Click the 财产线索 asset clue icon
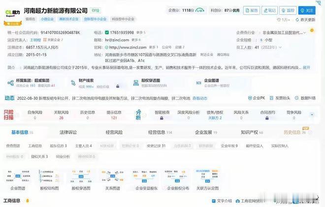Viewport: 325px width, 207px height. 73,83
